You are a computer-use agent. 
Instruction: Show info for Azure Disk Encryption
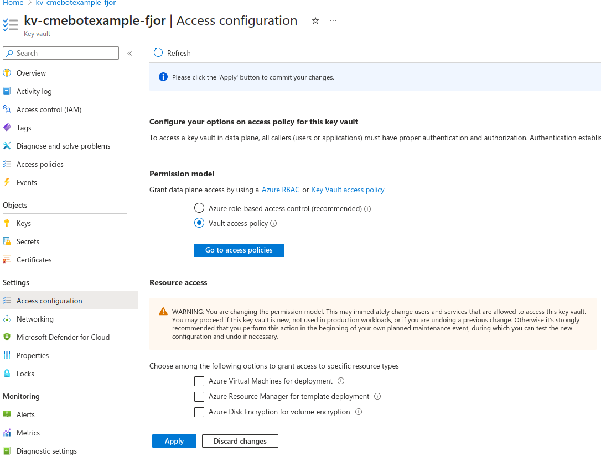359,412
